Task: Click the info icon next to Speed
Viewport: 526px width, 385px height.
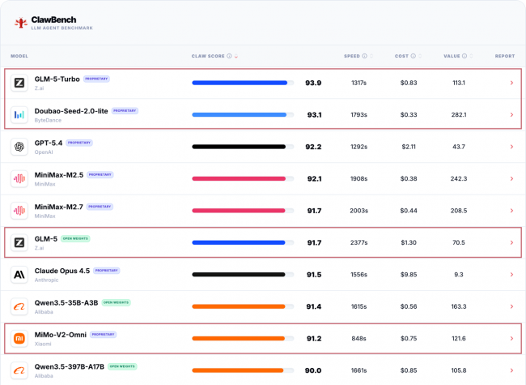Action: point(364,57)
